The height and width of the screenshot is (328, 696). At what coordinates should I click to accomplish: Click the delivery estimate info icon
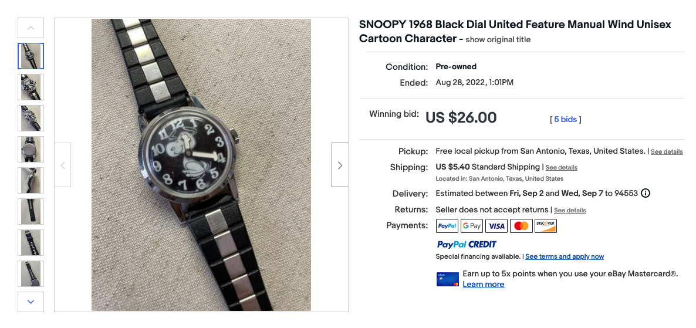coord(646,193)
